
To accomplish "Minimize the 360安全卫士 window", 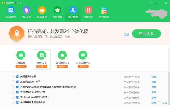I will (x=161, y=3).
